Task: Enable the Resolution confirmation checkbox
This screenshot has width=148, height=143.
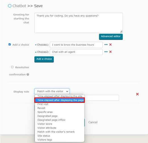Action: [x=12, y=67]
